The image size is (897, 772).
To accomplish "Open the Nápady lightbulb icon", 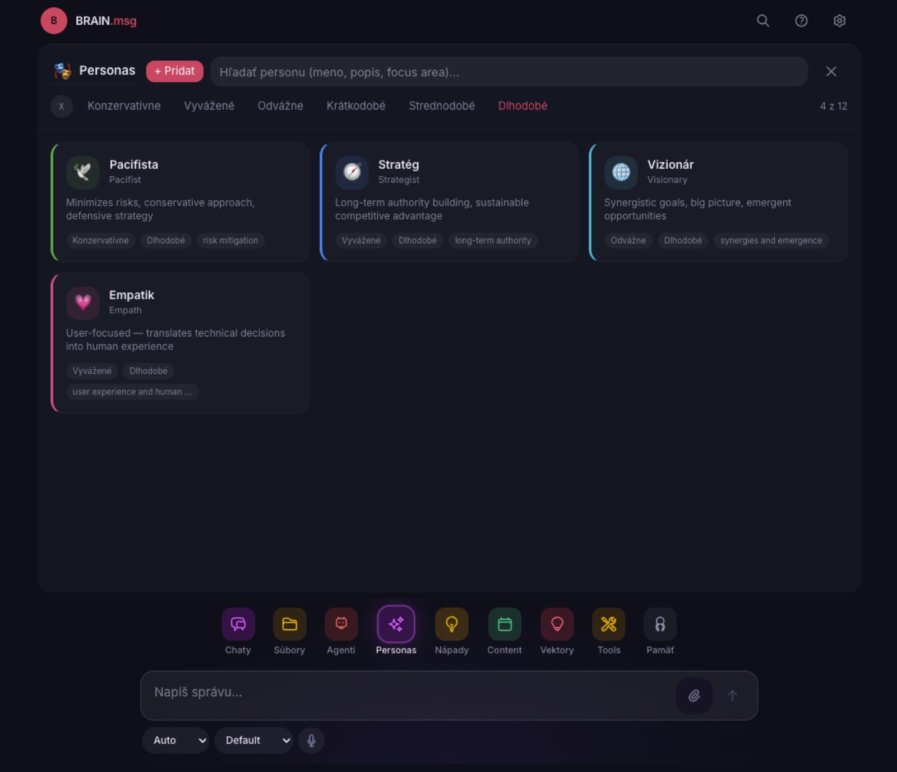I will pyautogui.click(x=451, y=624).
